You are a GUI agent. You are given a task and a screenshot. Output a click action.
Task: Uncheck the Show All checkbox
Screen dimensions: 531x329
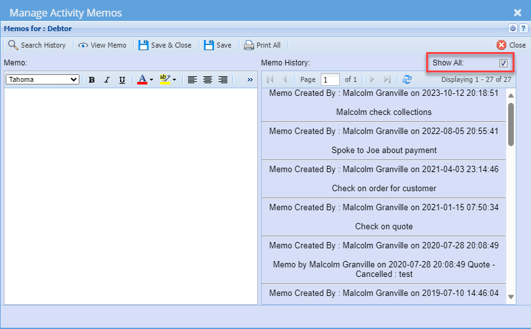[x=503, y=63]
